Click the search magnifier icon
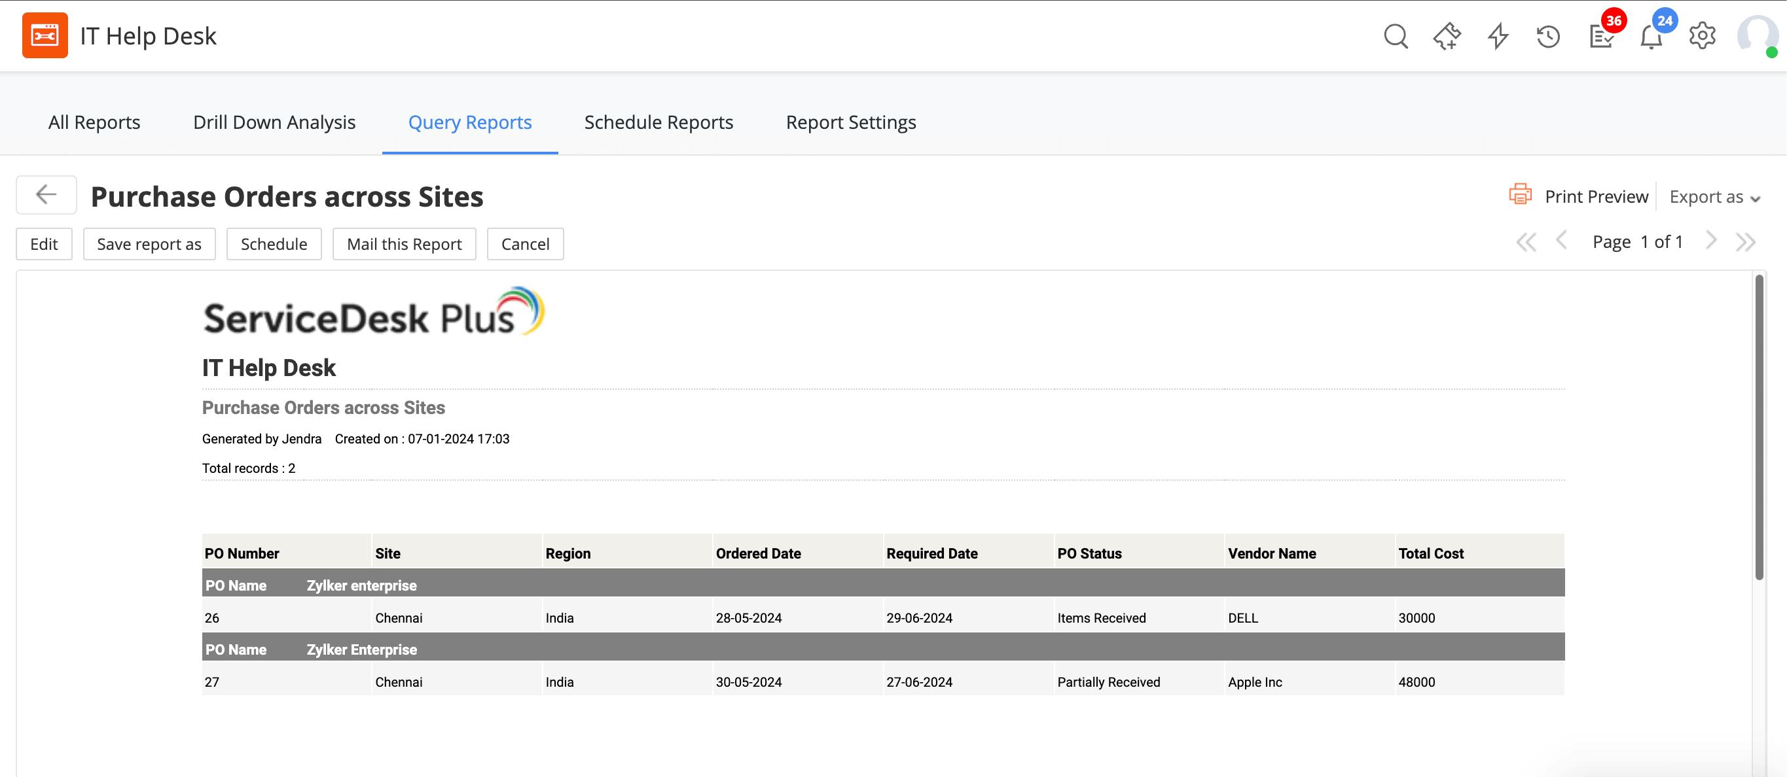Viewport: 1787px width, 777px height. click(x=1395, y=36)
